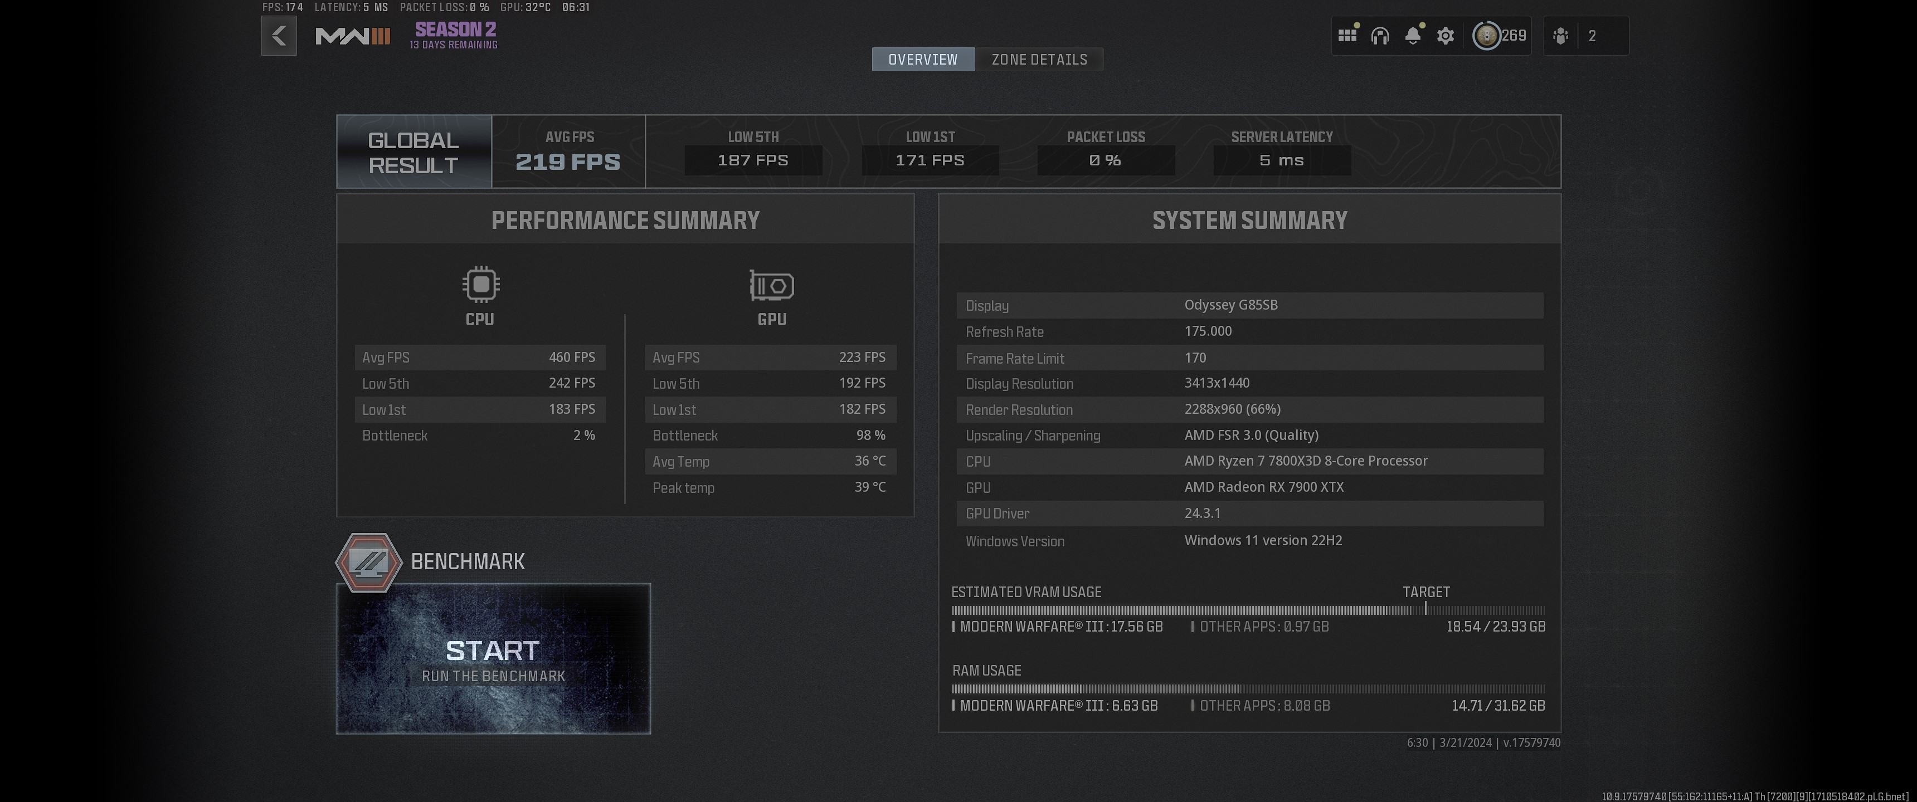Open the apps grid menu icon

click(1347, 36)
